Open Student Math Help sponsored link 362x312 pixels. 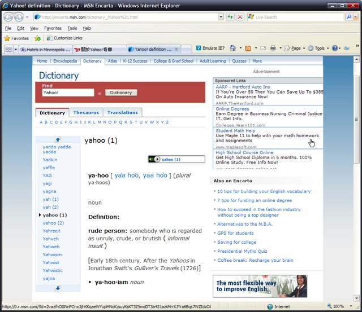[x=235, y=130]
